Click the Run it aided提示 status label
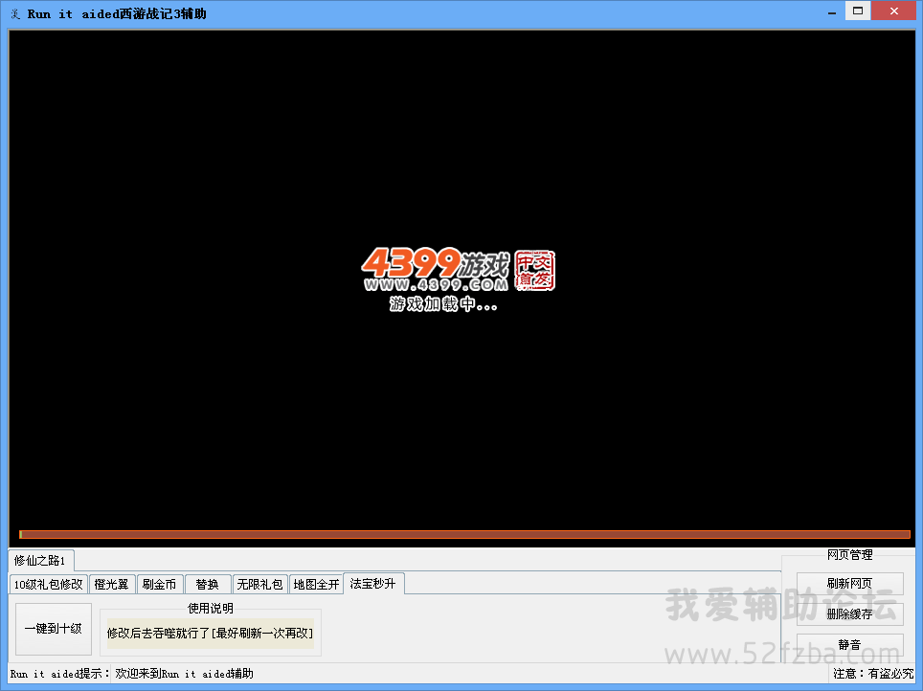 click(x=59, y=674)
